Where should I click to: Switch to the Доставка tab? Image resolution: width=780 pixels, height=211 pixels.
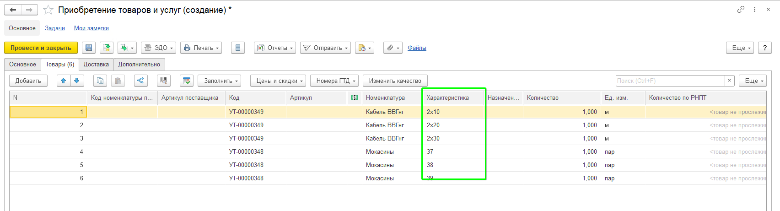pos(96,65)
